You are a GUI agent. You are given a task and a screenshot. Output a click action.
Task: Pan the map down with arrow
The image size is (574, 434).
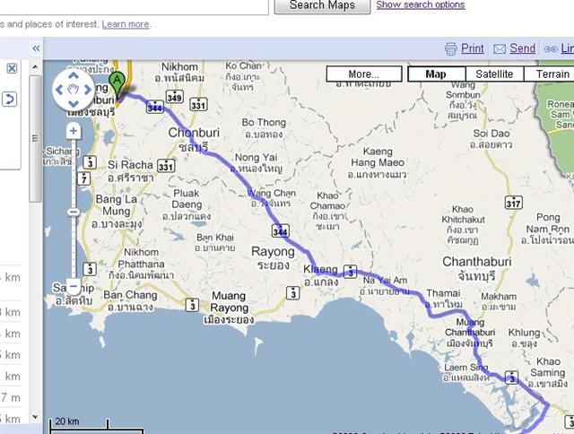pyautogui.click(x=74, y=103)
